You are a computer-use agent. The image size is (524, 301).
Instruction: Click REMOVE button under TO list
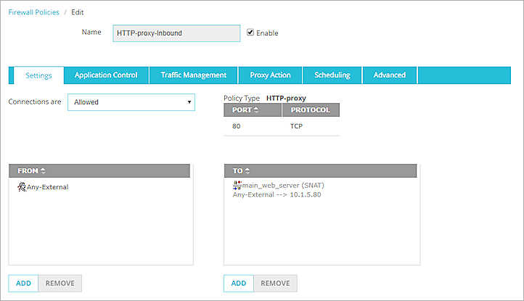coord(275,283)
